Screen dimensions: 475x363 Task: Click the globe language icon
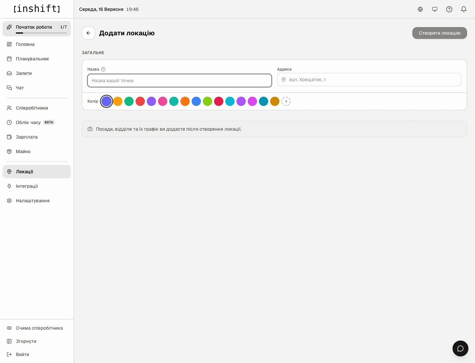420,9
